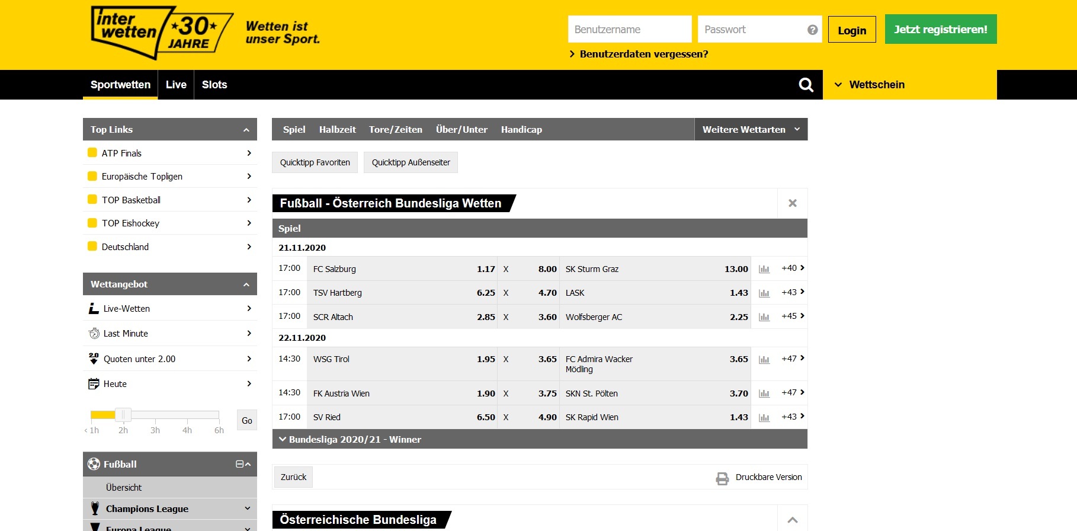Viewport: 1077px width, 531px height.
Task: Click the Quoten unter 2.00 icon
Action: click(x=94, y=359)
